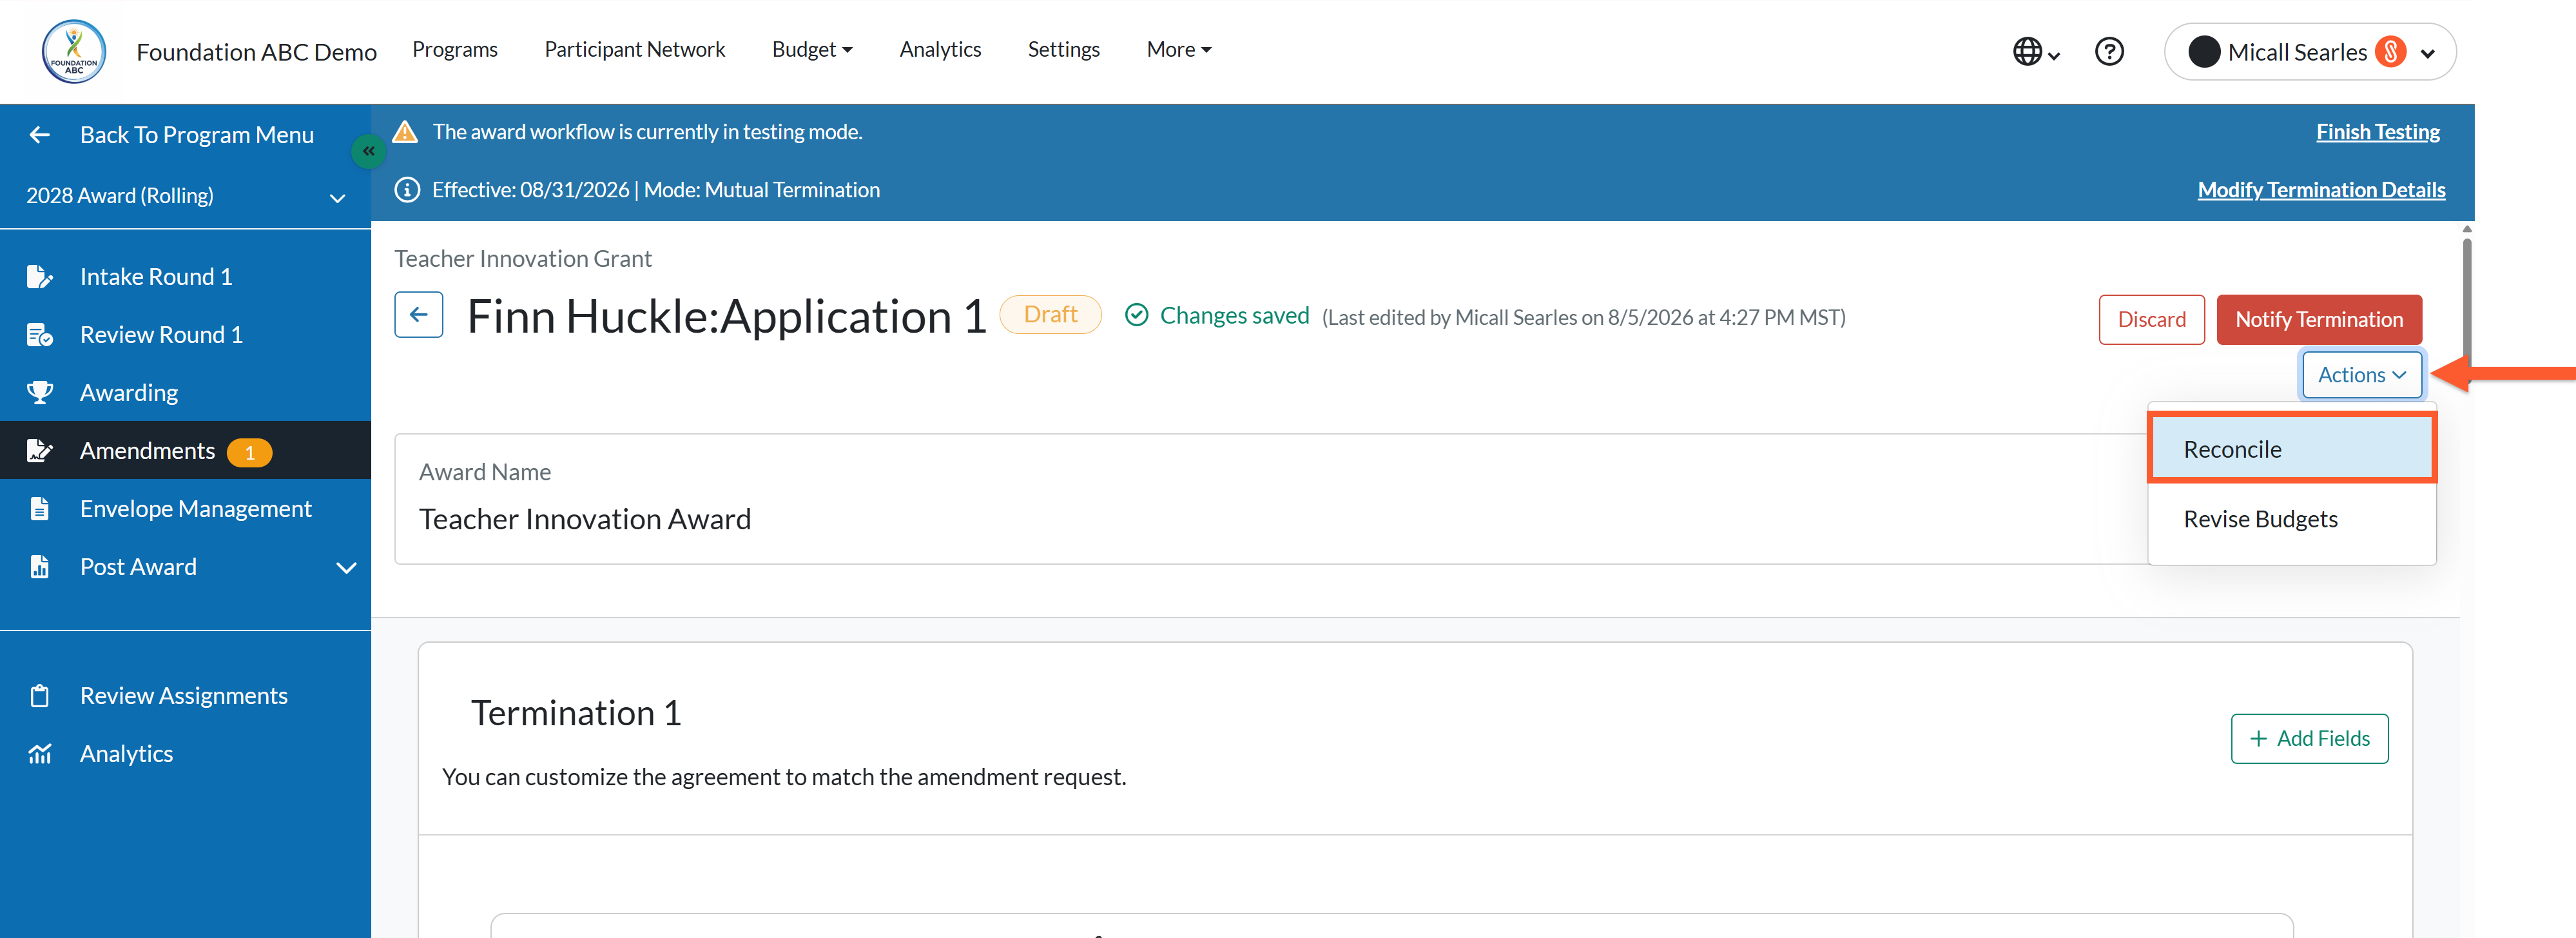Open the Modify Termination Details link

(2320, 190)
